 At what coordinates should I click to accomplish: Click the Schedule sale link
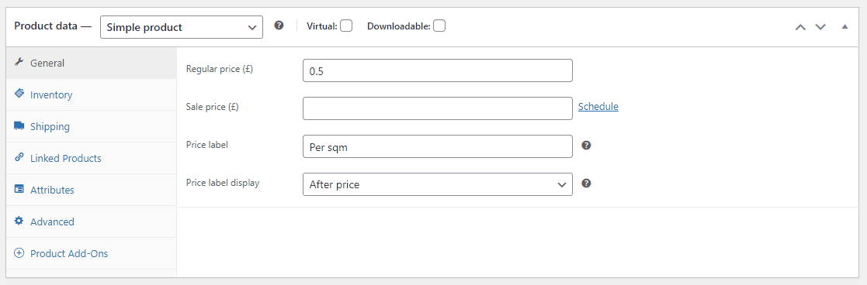coord(598,106)
